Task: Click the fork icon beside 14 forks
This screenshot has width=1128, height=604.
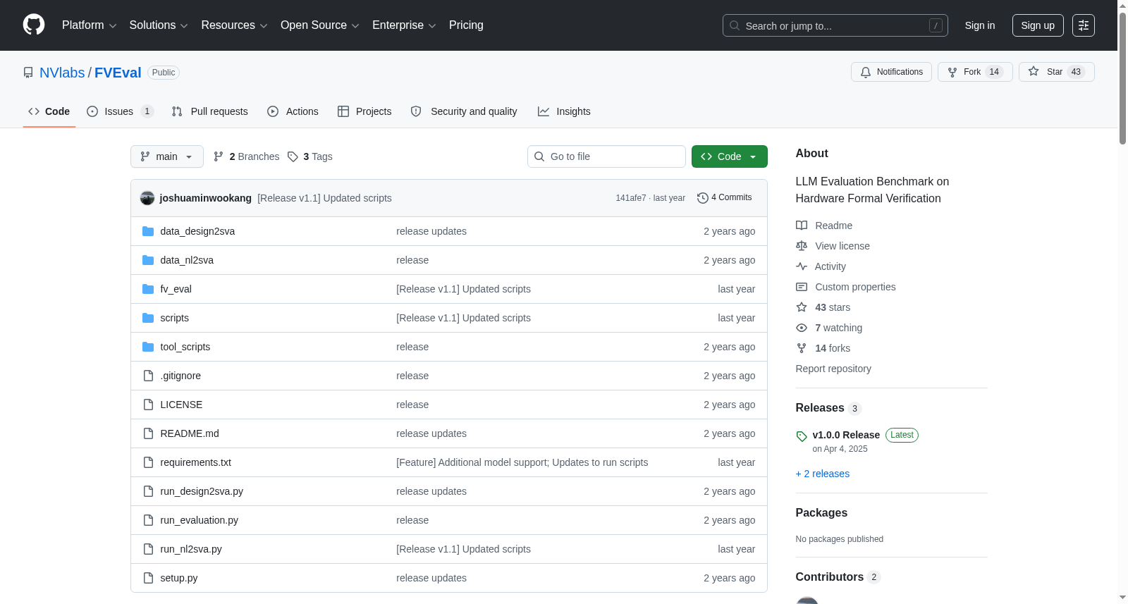Action: (802, 348)
